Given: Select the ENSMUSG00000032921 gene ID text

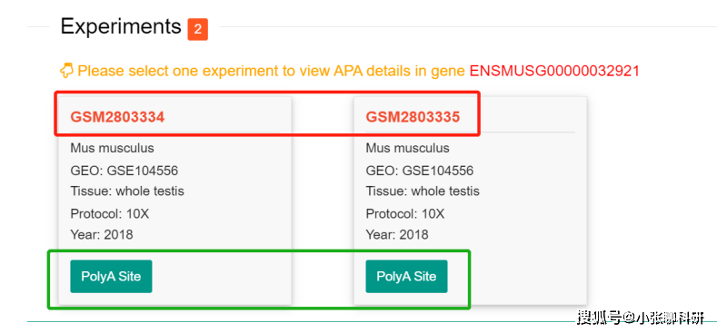Looking at the screenshot, I should (x=554, y=72).
